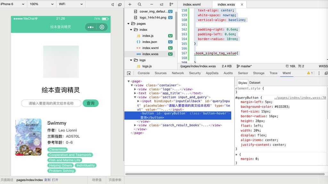Collapse the index folder

tap(131, 30)
